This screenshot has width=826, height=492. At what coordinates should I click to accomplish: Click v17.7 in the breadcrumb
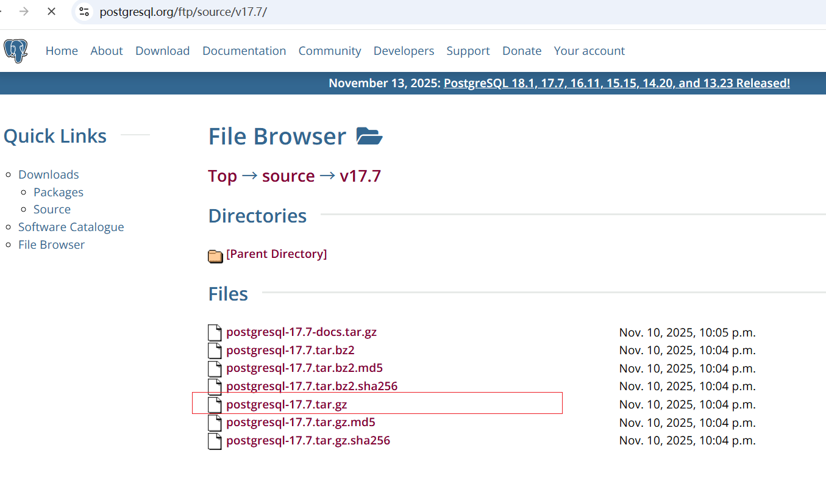360,176
